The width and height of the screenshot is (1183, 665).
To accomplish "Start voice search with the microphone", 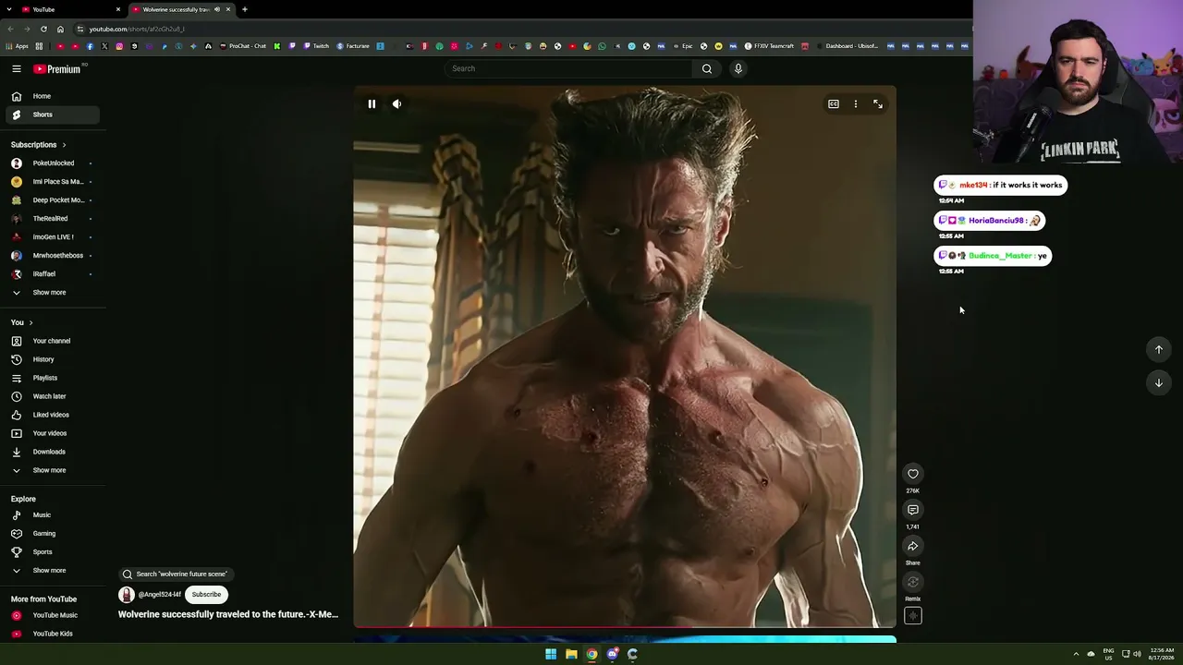I will 738,68.
